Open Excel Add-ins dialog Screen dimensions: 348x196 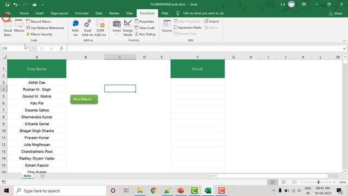tap(88, 28)
